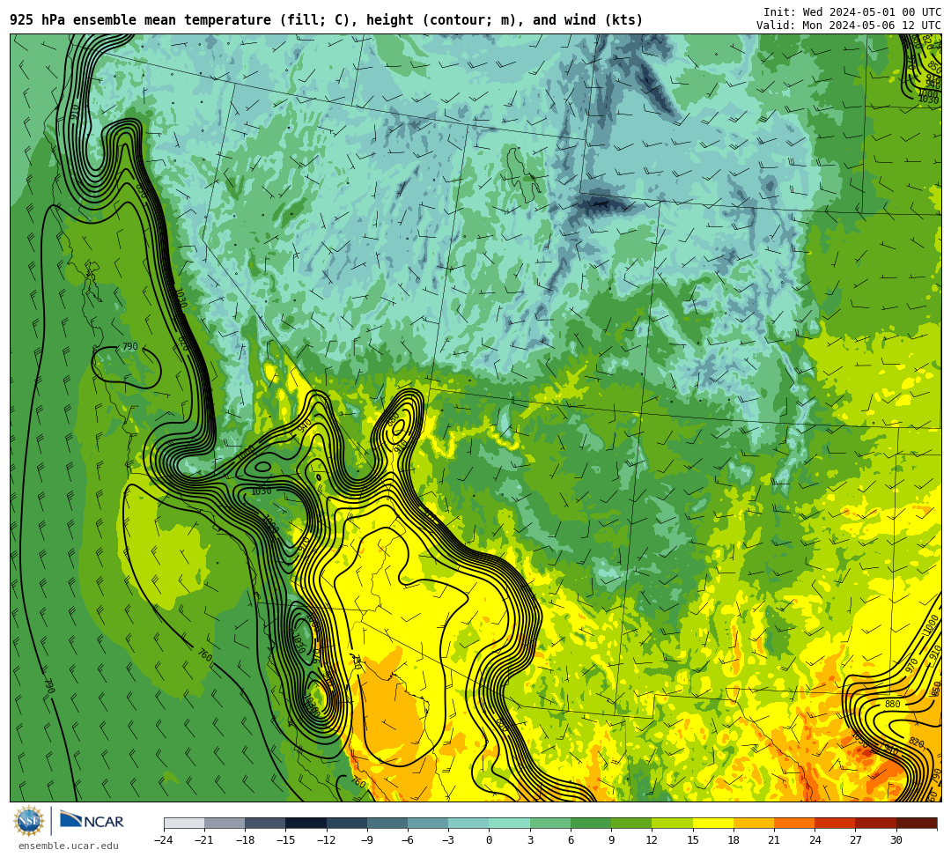Image resolution: width=951 pixels, height=857 pixels.
Task: Pick the 12 to 15 lime swatch
Action: 673,823
